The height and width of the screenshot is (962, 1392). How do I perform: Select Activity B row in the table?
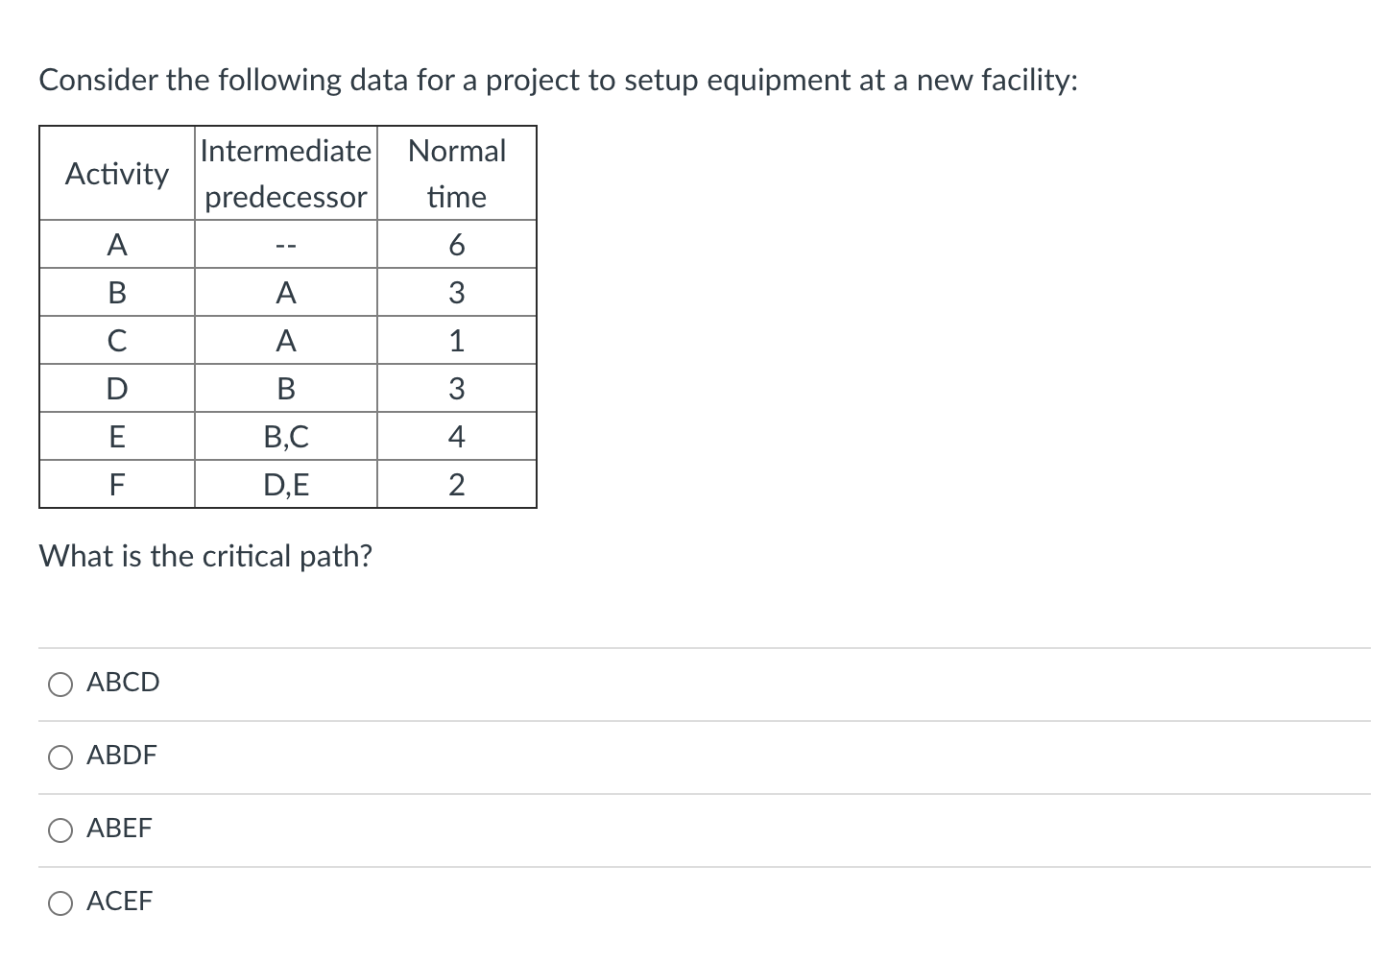(x=116, y=292)
